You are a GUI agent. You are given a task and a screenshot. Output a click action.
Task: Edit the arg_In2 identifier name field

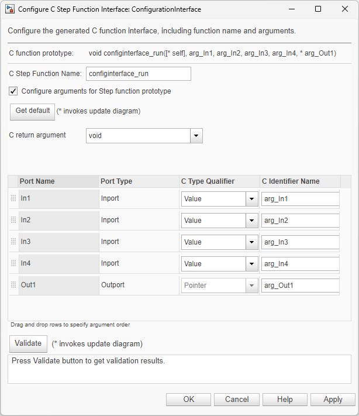pos(301,221)
